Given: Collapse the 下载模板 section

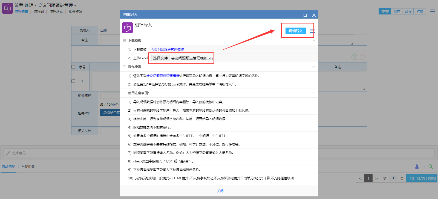Looking at the screenshot, I should point(314,41).
